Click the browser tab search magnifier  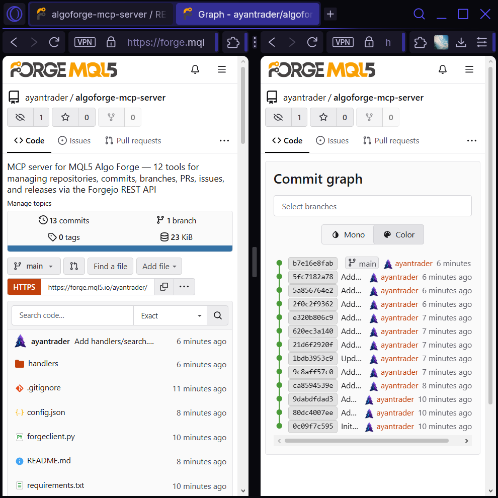419,14
